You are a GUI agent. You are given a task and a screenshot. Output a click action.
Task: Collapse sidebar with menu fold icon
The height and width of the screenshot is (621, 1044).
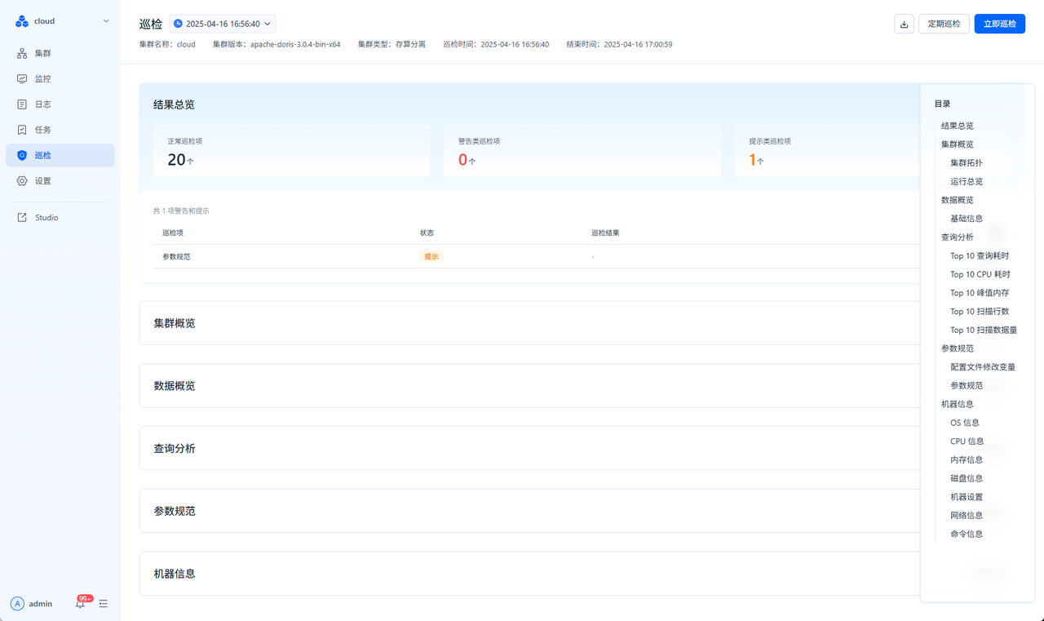click(104, 604)
